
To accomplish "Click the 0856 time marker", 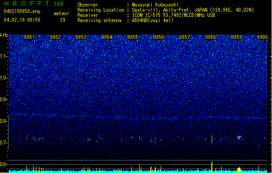I will (x=159, y=37).
